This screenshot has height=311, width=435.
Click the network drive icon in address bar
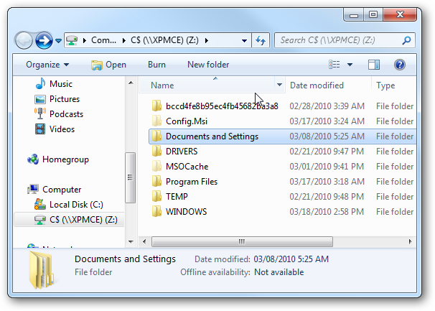[72, 40]
